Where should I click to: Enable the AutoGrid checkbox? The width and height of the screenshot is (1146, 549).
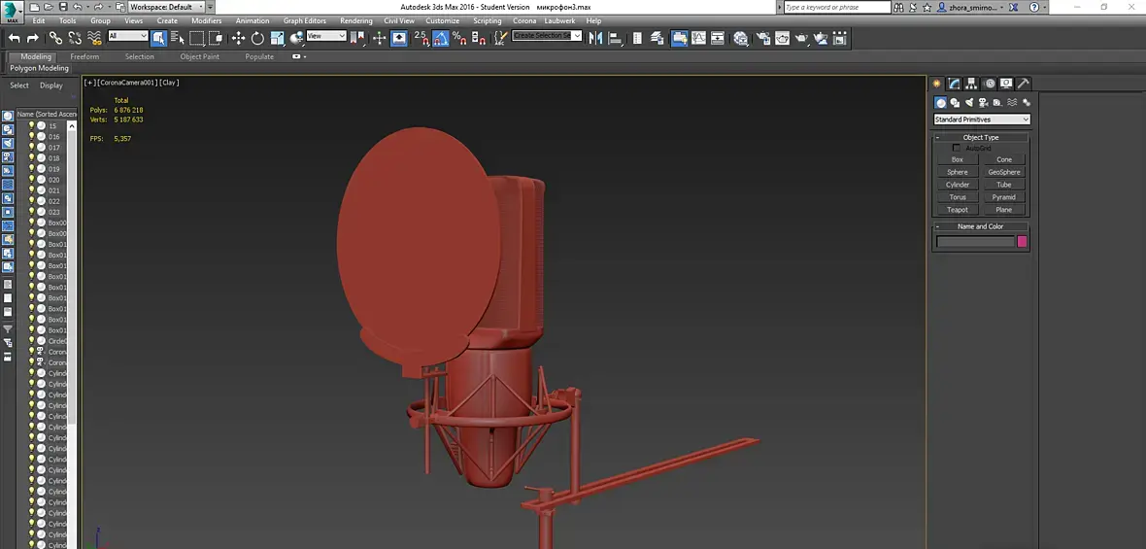coord(957,148)
